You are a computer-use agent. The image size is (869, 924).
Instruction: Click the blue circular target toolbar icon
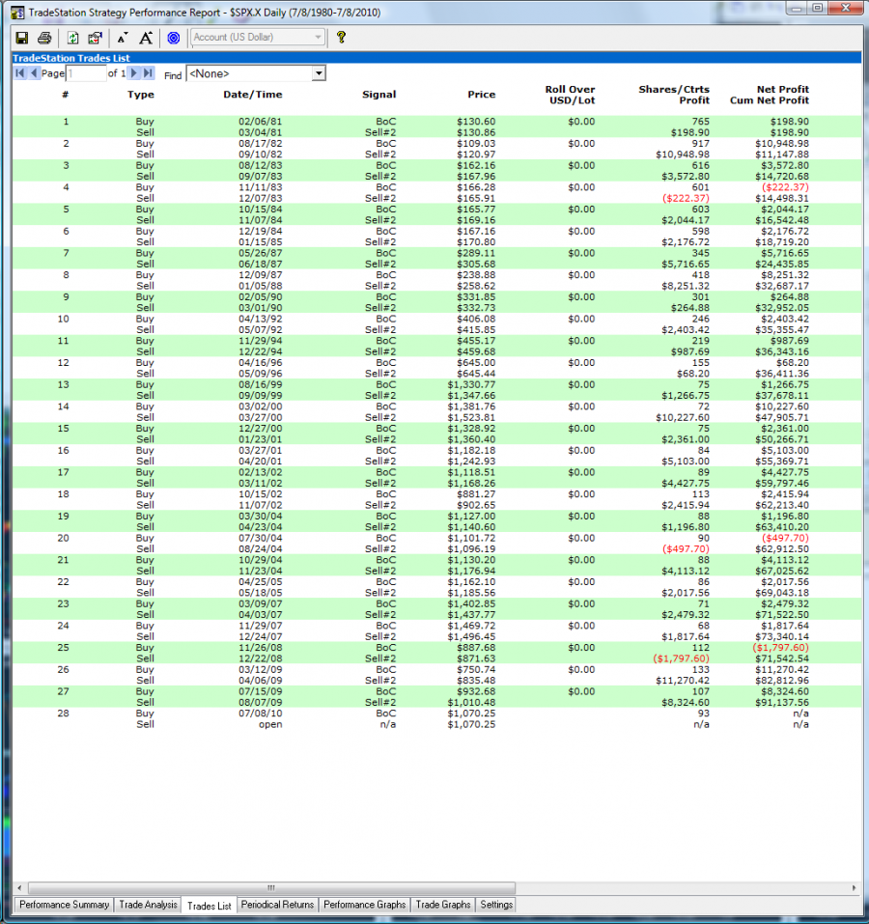(x=173, y=39)
